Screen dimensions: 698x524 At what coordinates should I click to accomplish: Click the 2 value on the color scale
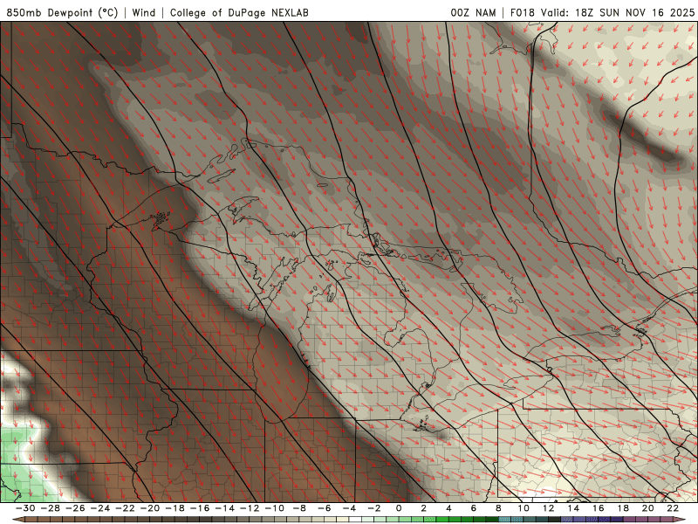pos(424,508)
